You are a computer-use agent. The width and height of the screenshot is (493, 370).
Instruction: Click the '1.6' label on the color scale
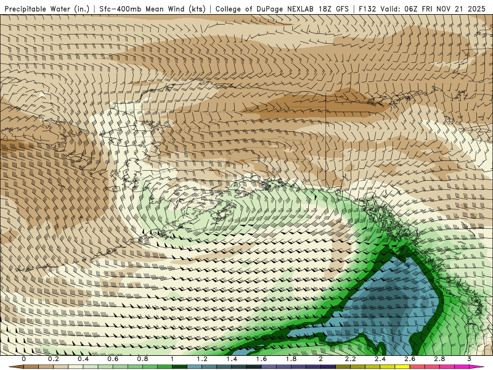click(261, 359)
